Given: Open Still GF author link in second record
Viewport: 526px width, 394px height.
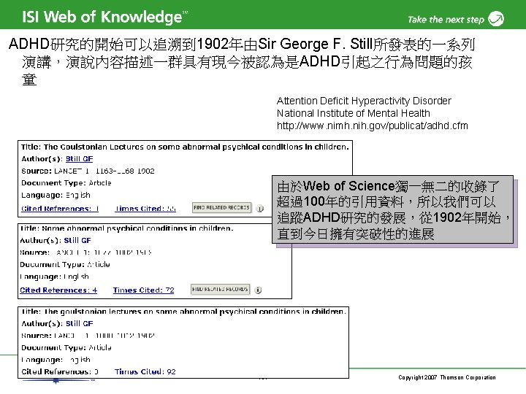Looking at the screenshot, I should coord(77,240).
